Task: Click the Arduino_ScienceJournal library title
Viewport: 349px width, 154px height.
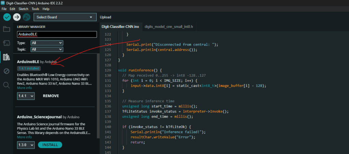Action: [x=40, y=117]
